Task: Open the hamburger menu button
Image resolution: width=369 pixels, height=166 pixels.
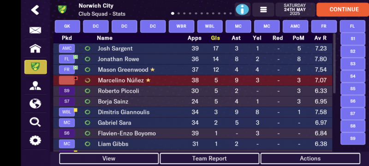Action: 263,10
